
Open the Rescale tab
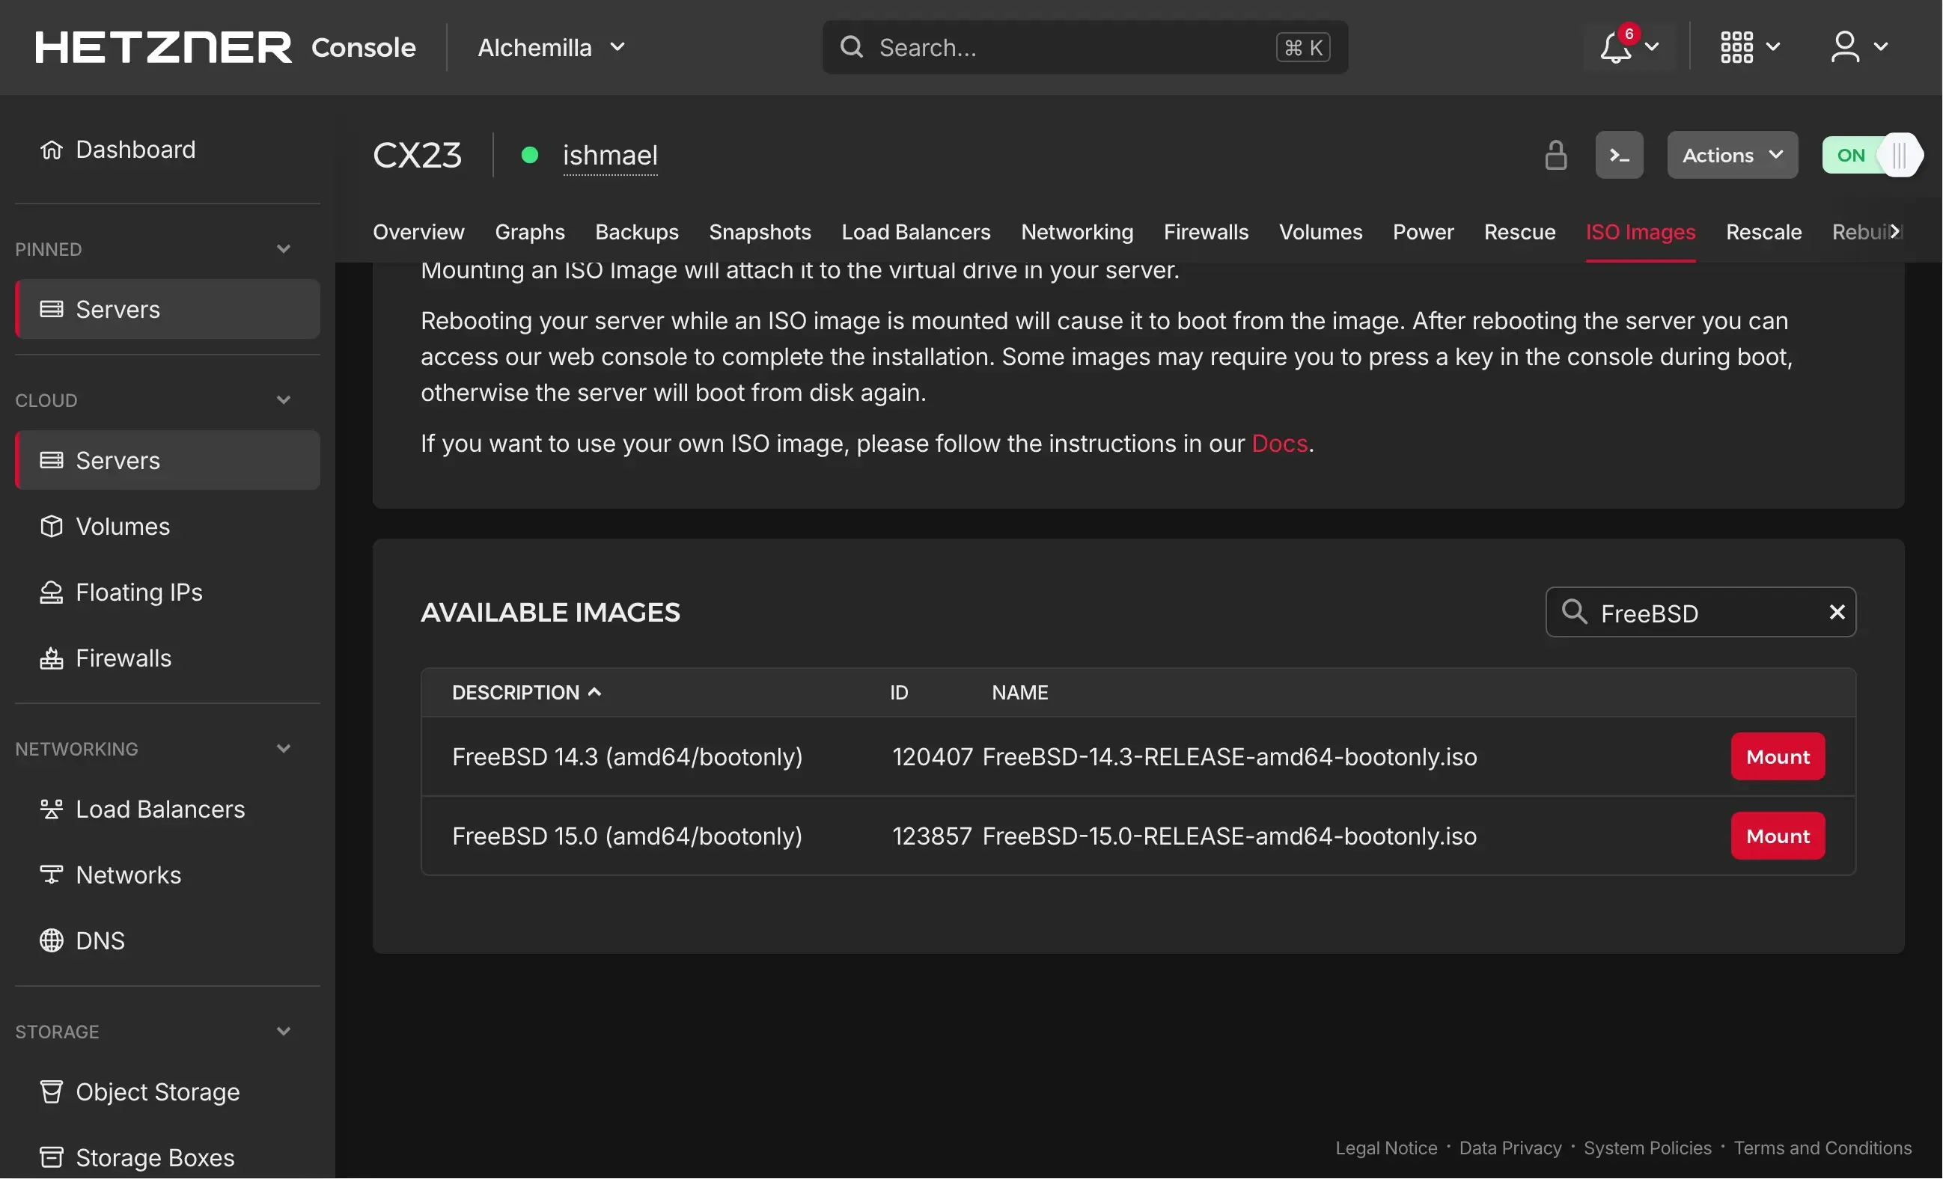pos(1763,233)
